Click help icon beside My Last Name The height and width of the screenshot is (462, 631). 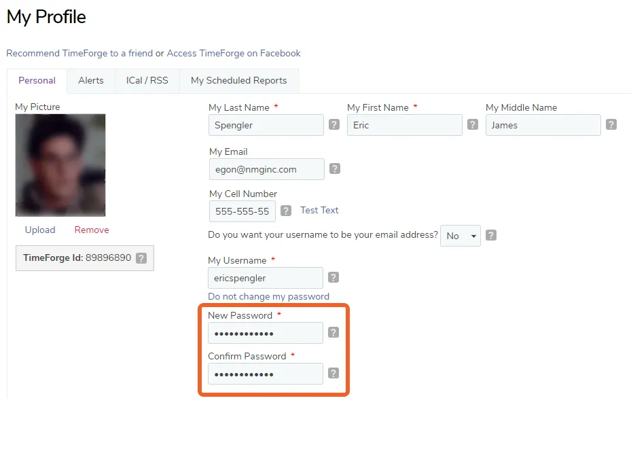coord(334,125)
